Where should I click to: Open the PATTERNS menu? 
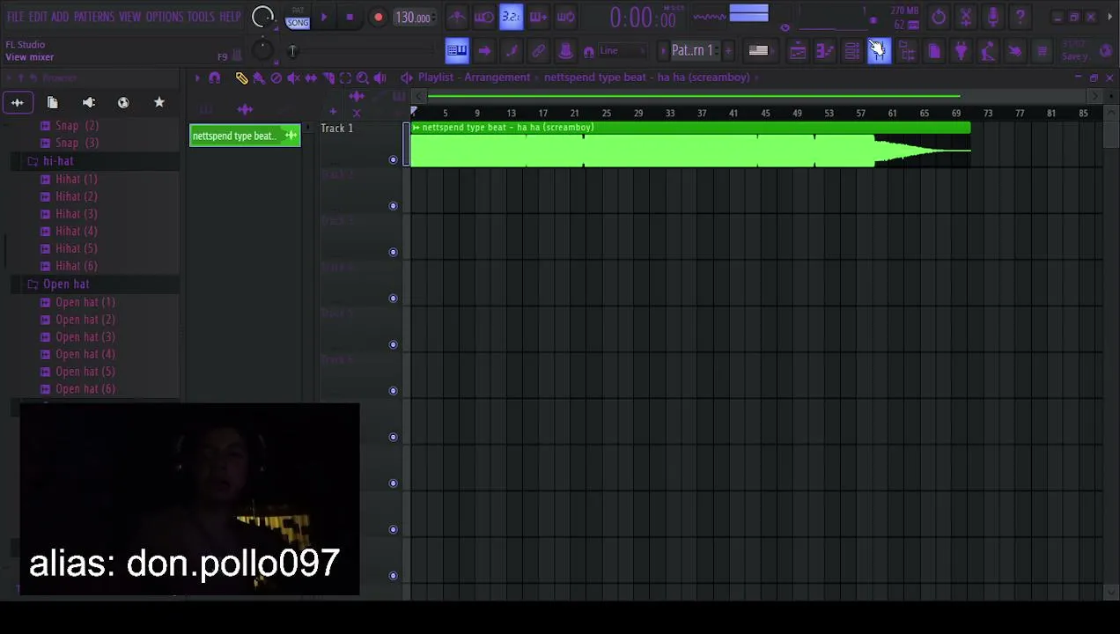click(x=94, y=17)
